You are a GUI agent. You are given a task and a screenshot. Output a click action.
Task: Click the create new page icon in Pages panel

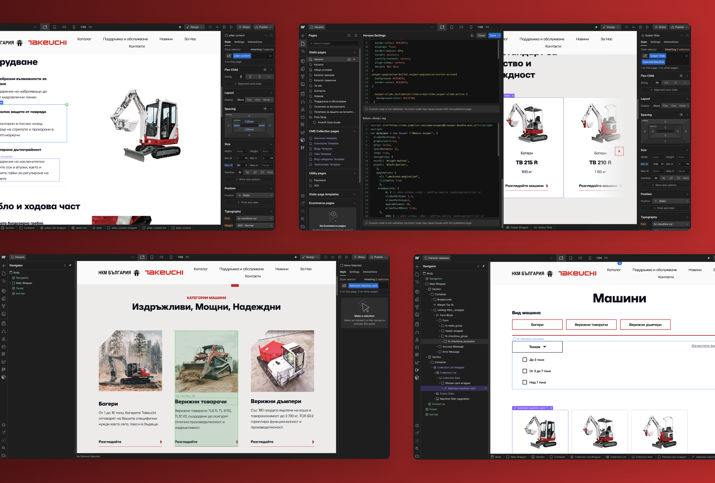(356, 35)
